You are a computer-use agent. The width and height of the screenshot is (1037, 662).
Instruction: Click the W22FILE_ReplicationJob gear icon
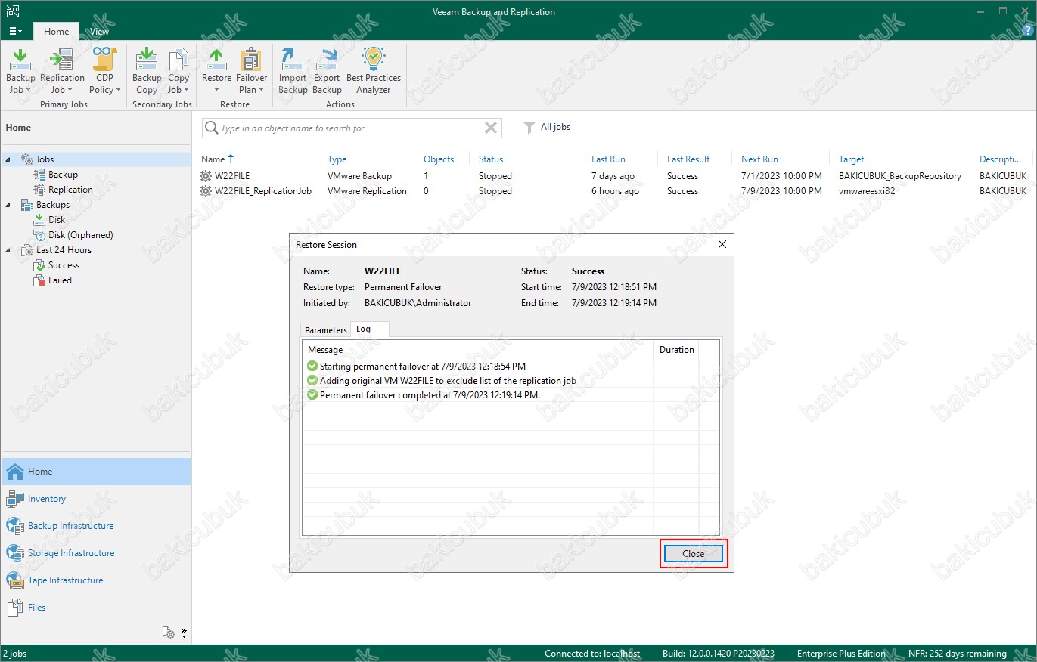(206, 191)
